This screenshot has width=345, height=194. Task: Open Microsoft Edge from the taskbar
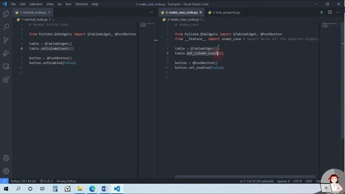point(92,189)
